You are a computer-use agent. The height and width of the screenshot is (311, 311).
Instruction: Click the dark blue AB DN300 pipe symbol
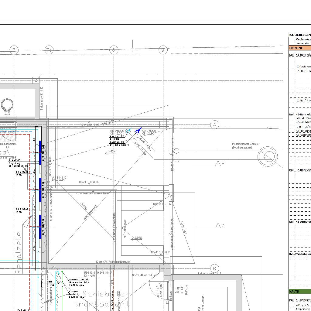137,132
